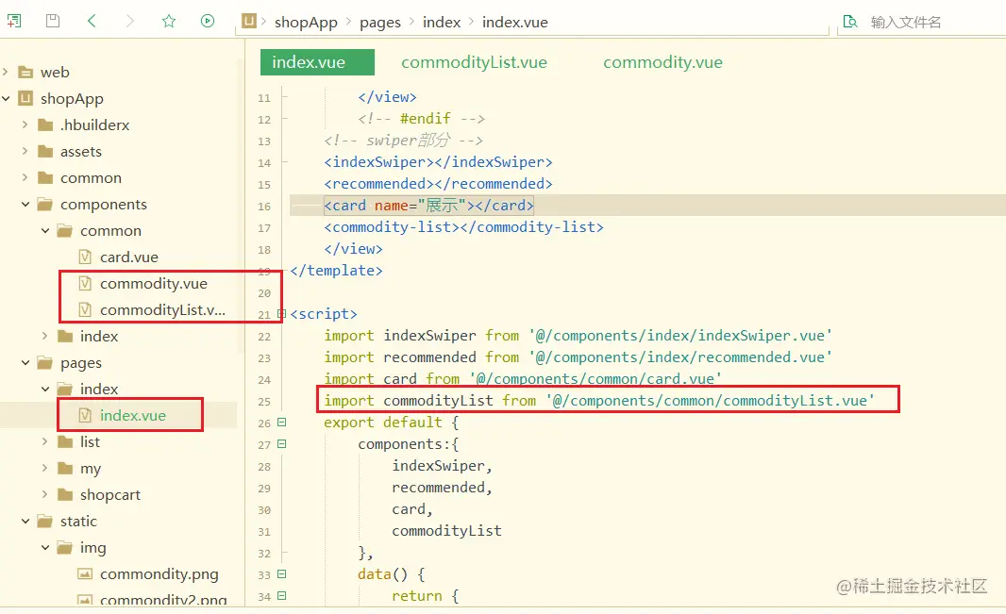
Task: Fold the data() block at line 33
Action: click(x=281, y=574)
